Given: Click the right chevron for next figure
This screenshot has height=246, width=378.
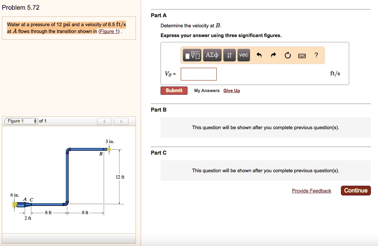Looking at the screenshot, I should point(121,121).
